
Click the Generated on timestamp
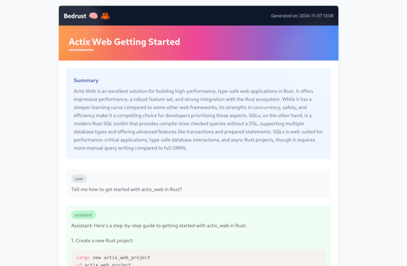302,16
